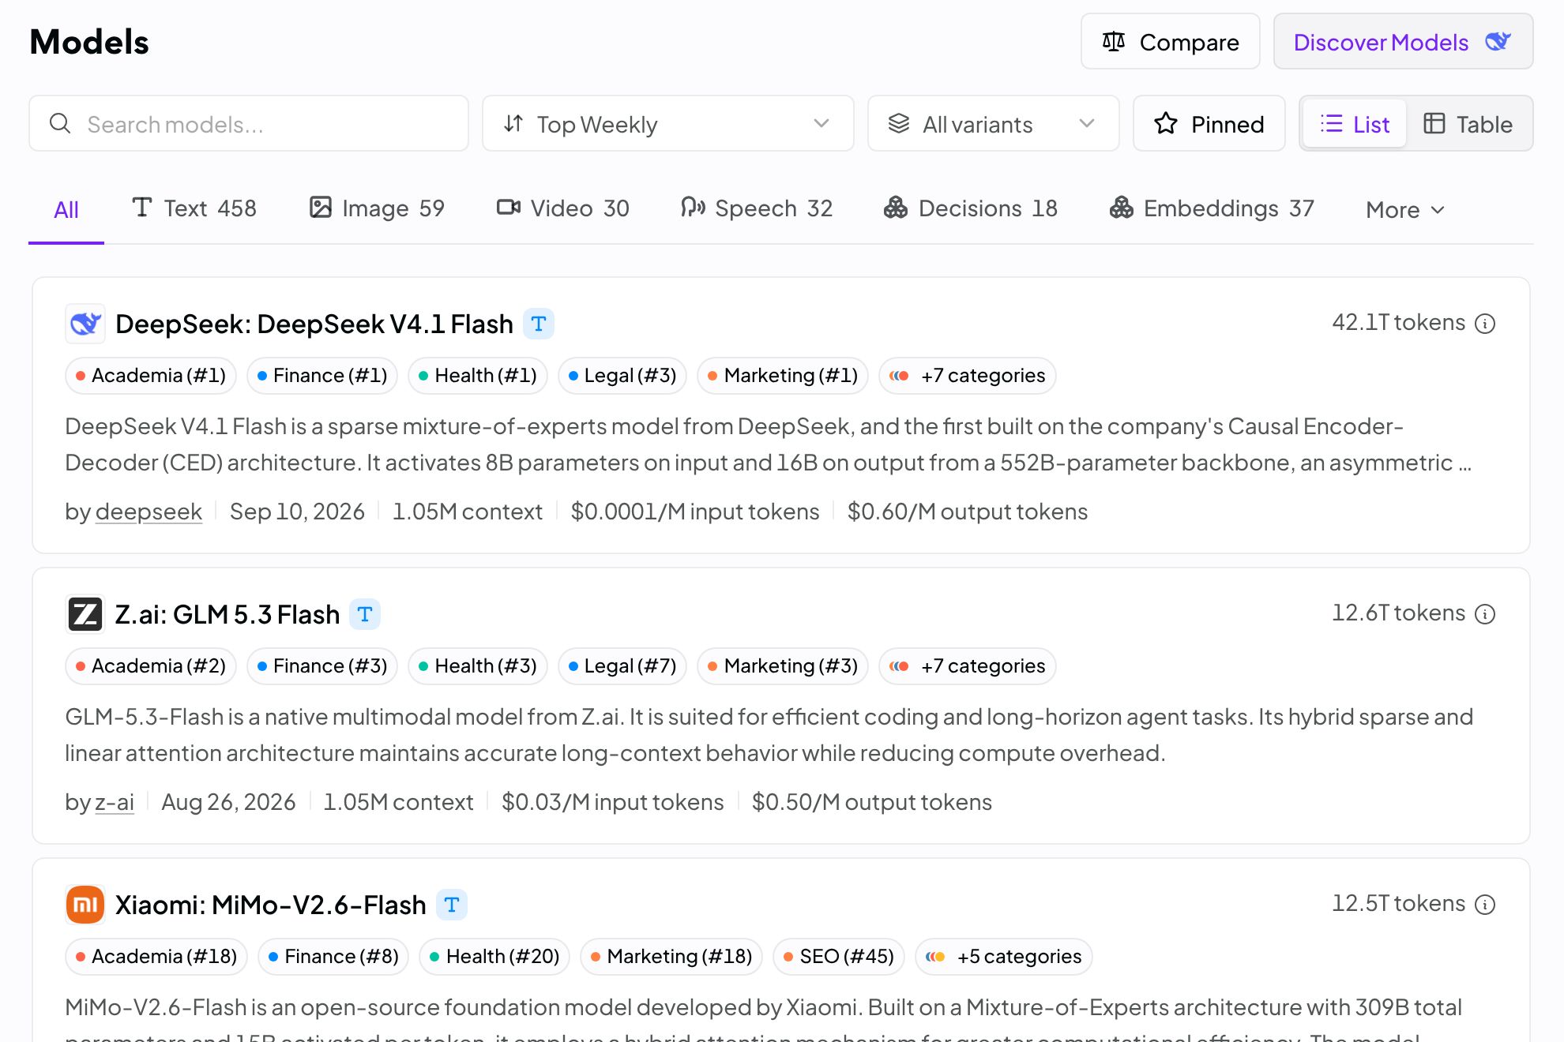Viewport: 1564px width, 1042px height.
Task: Select the Image 59 tab
Action: [377, 208]
